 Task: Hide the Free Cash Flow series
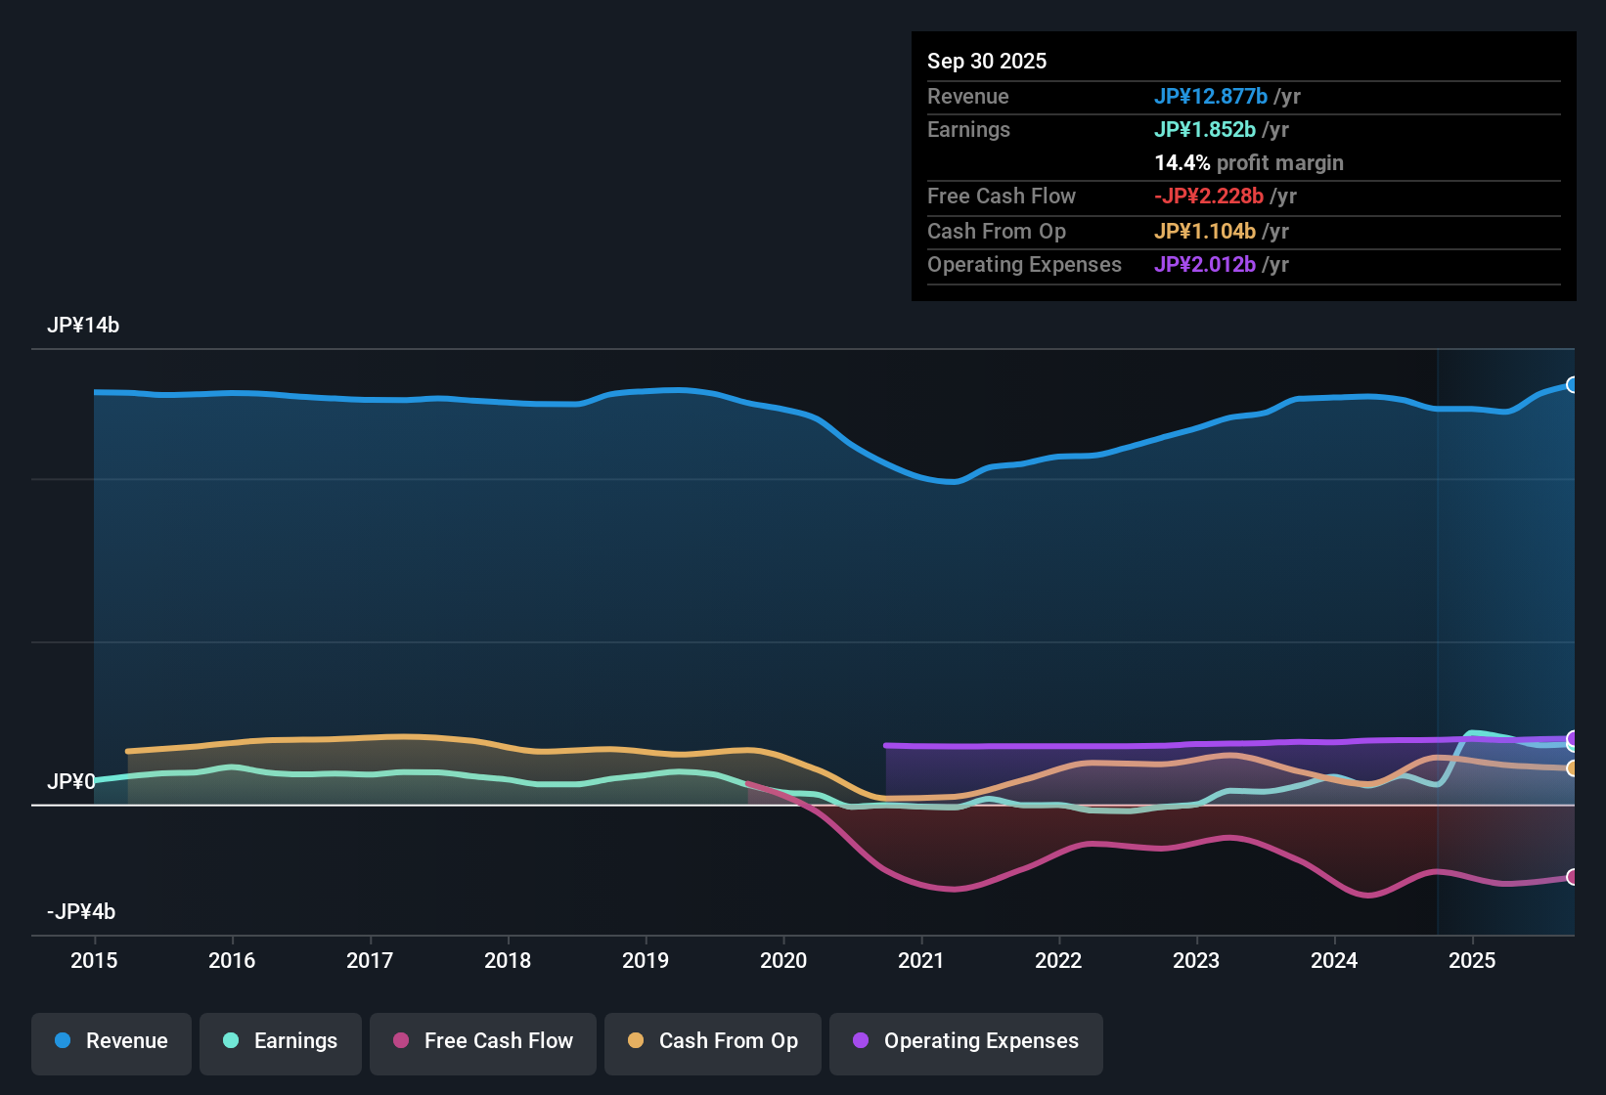(x=482, y=1041)
